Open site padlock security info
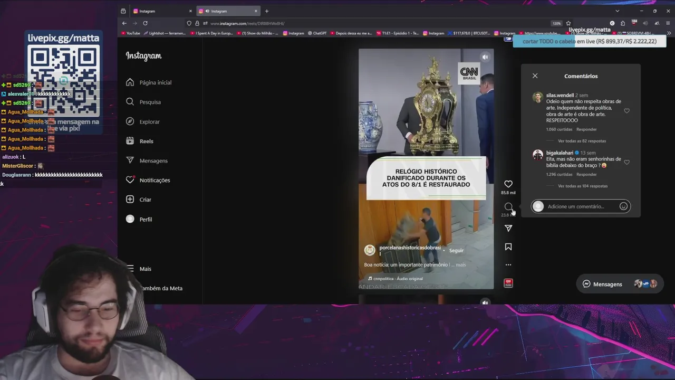The height and width of the screenshot is (380, 675). 197,23
